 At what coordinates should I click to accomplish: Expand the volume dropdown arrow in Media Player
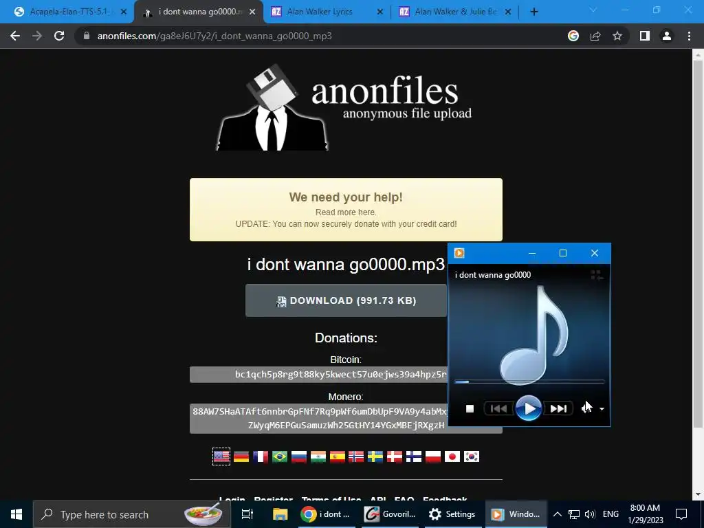[602, 409]
